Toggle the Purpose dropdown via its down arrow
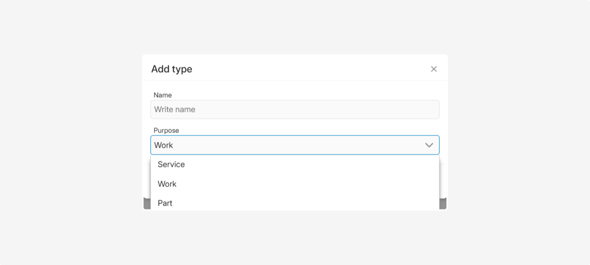 point(429,145)
